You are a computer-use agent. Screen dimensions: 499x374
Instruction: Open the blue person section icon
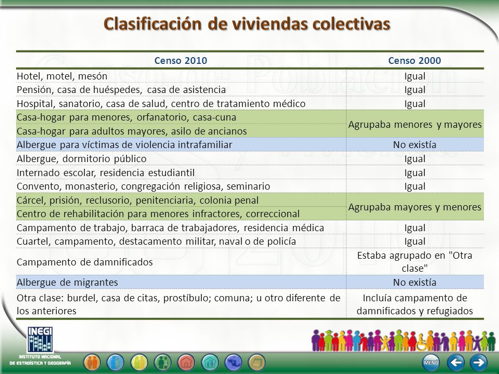point(115,362)
